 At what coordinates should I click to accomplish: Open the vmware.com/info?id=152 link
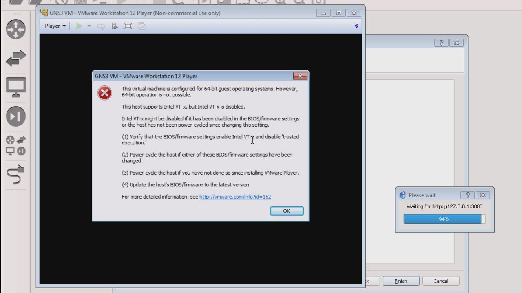click(x=235, y=197)
